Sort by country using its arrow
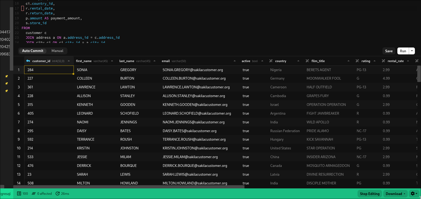The image size is (421, 199). pos(298,61)
